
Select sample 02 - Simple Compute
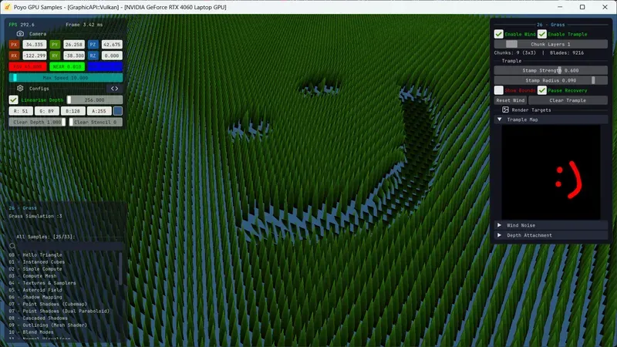[35, 269]
